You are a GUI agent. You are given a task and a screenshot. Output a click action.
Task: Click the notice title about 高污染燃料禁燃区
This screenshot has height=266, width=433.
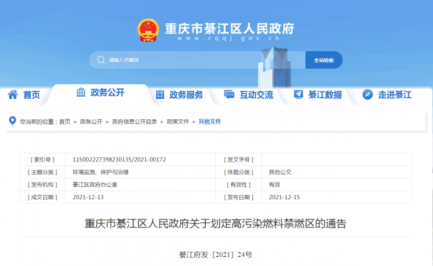tap(216, 223)
